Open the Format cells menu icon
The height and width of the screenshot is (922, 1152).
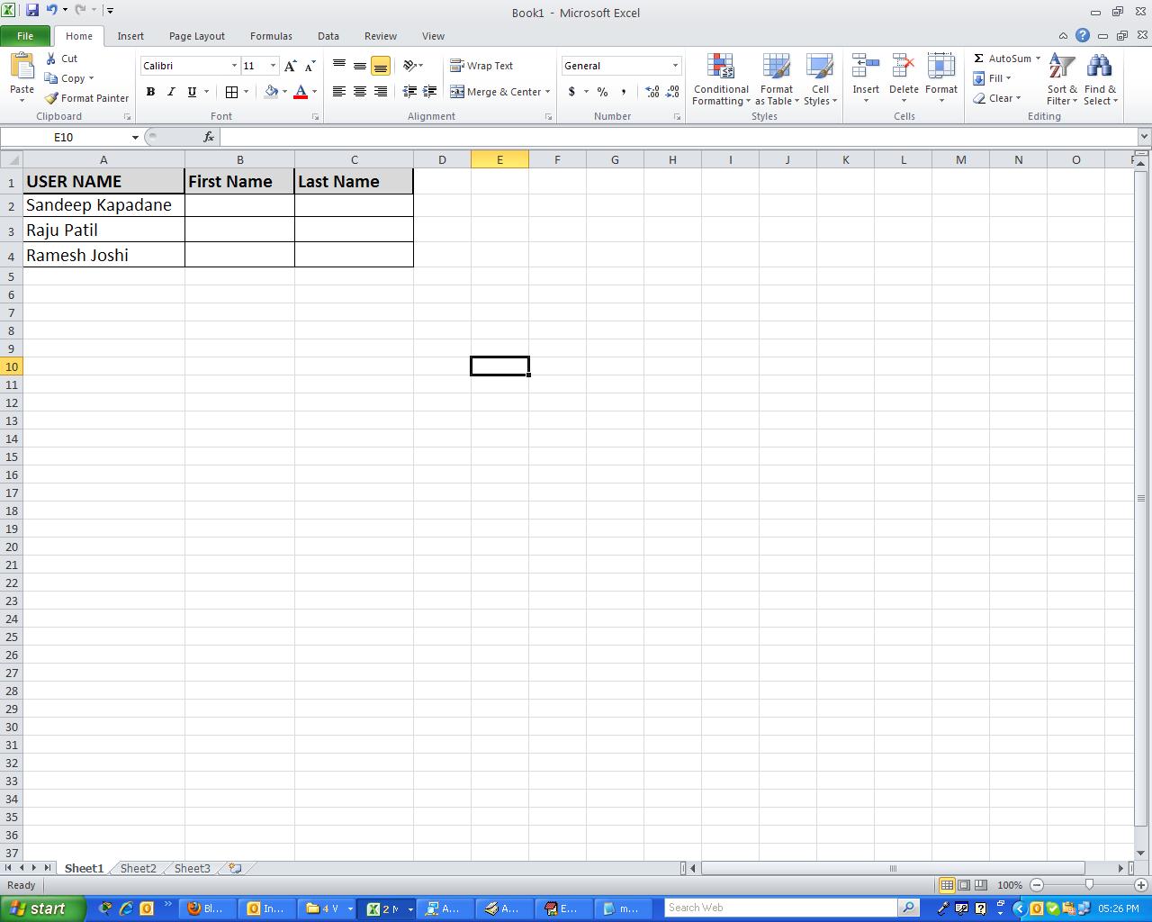pyautogui.click(x=941, y=67)
